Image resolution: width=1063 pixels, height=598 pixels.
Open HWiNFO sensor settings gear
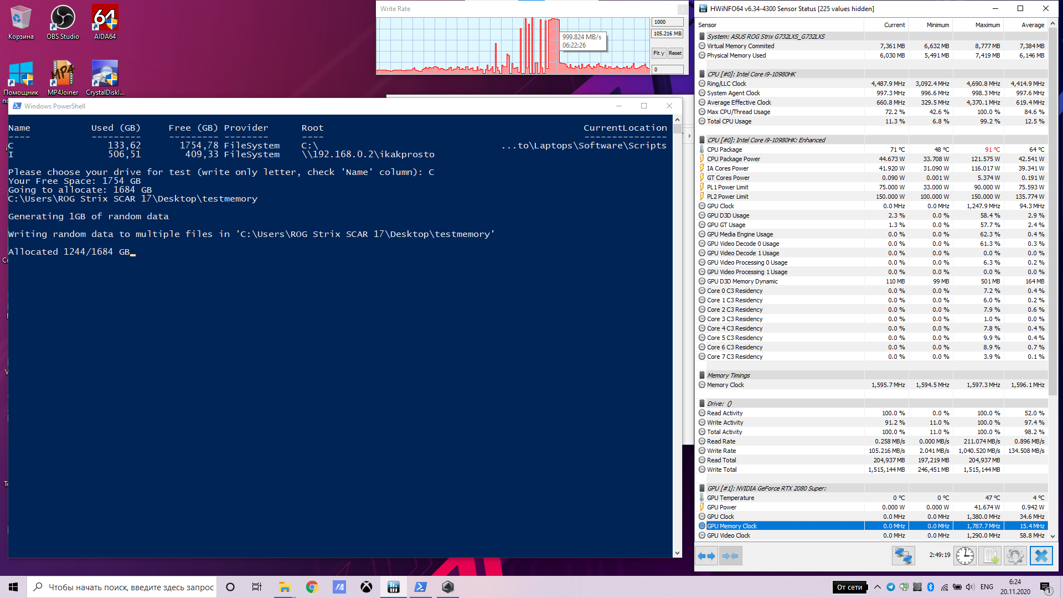1015,556
